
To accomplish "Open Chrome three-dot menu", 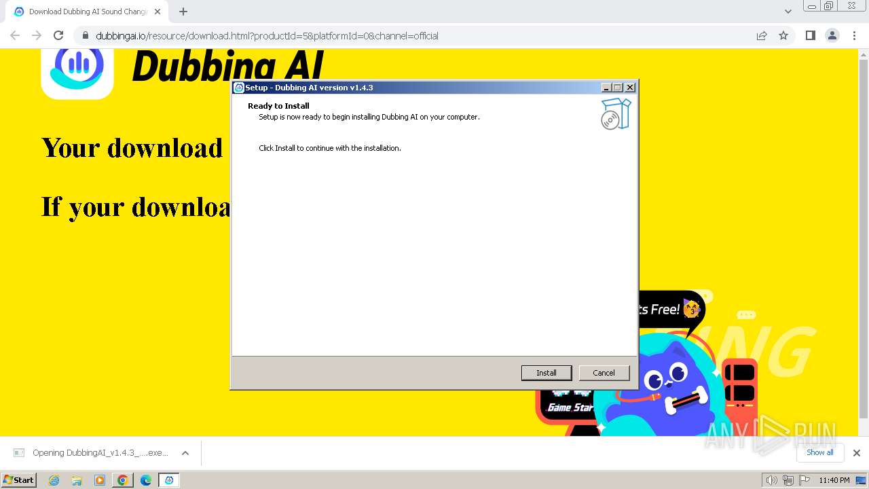I will point(855,35).
